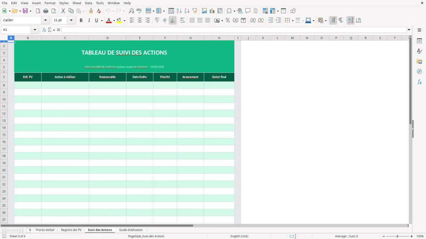Format selection as percent
The image size is (426, 239).
click(x=228, y=21)
